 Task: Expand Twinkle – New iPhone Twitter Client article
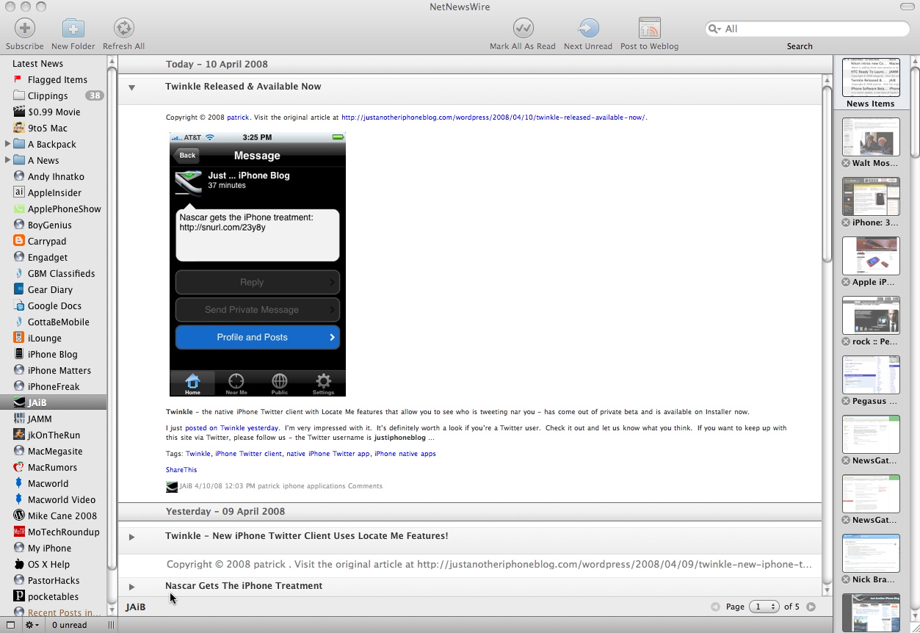131,537
